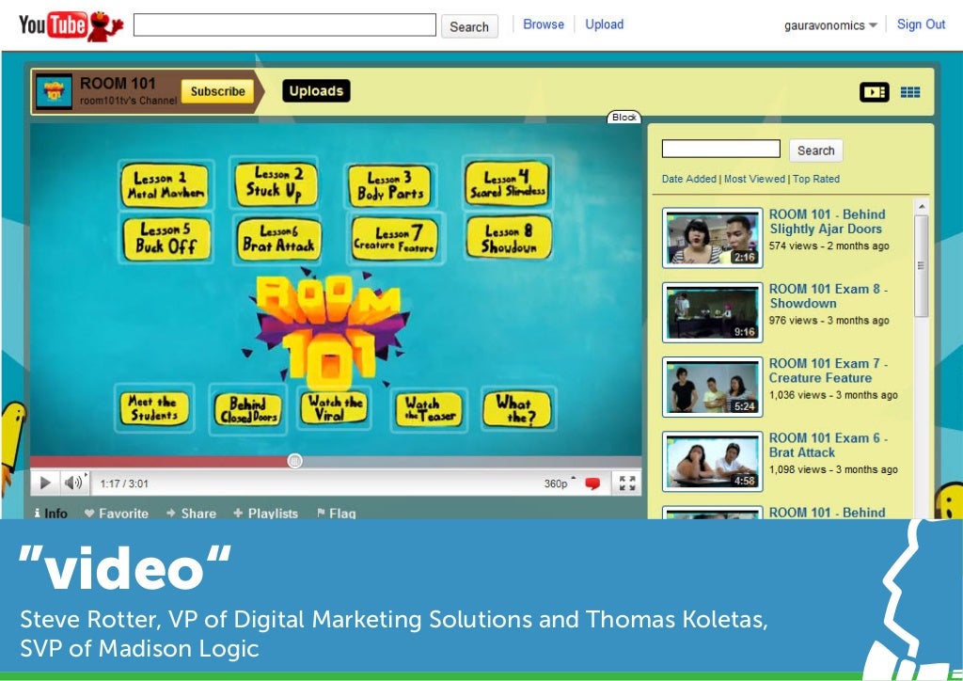963x681 pixels.
Task: Click the Favorite heart option
Action: [x=117, y=513]
